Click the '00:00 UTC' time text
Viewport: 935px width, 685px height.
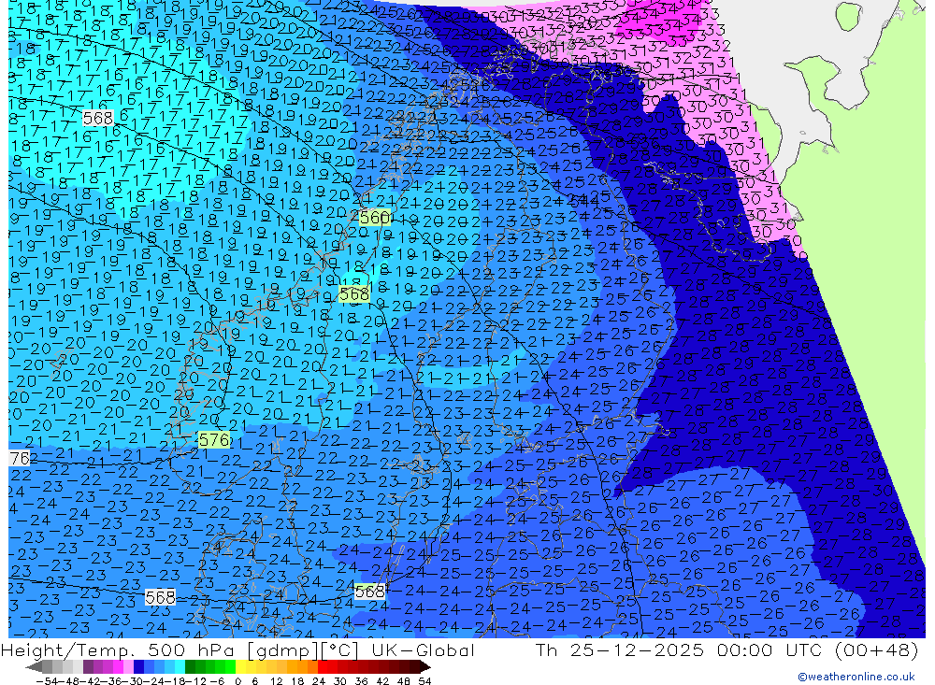click(x=769, y=649)
